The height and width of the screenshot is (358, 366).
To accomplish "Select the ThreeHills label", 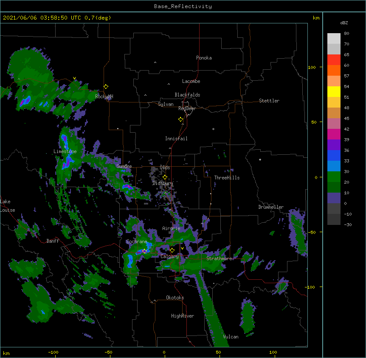I will [x=227, y=178].
